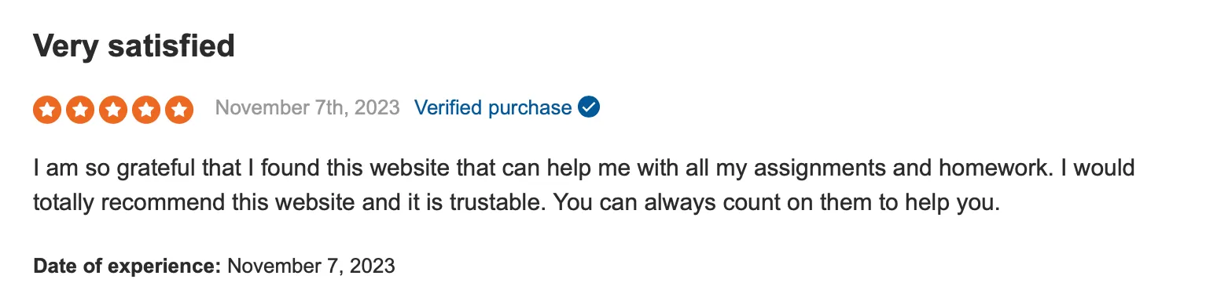Image resolution: width=1206 pixels, height=301 pixels.
Task: Click the first orange rating star
Action: point(47,110)
